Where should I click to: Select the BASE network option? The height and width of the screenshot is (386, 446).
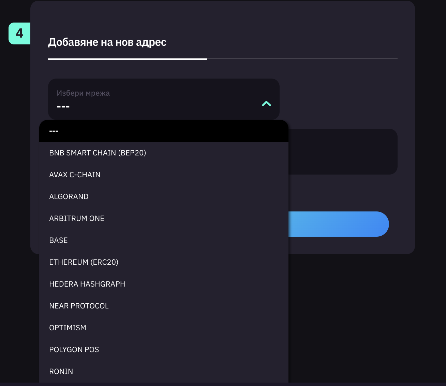[59, 240]
